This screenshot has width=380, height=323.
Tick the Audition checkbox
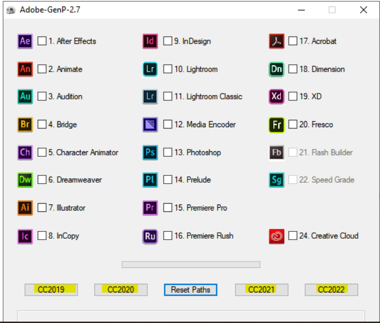coord(42,96)
